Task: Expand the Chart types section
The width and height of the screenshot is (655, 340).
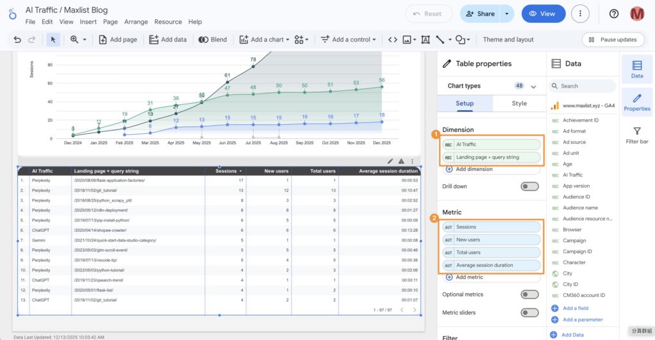Action: click(x=533, y=86)
